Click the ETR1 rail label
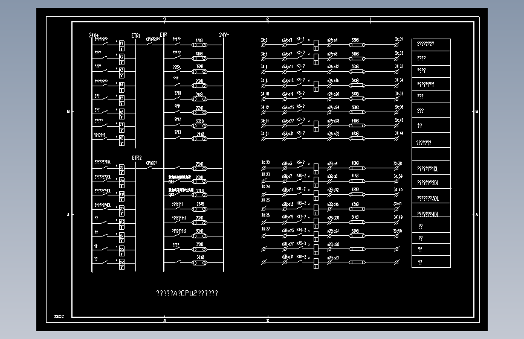524x339 pixels. [x=135, y=36]
